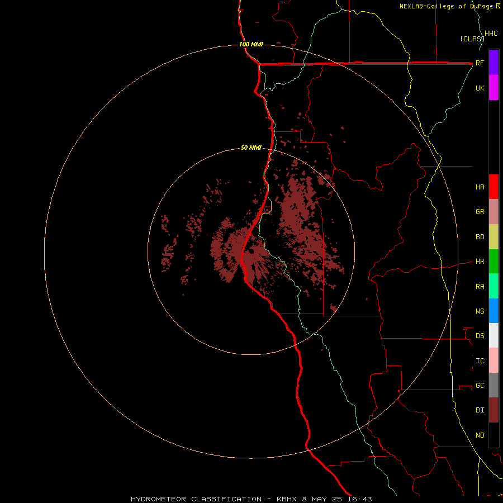Click the GR legend label
Screen dimensions: 503x503
pos(480,212)
